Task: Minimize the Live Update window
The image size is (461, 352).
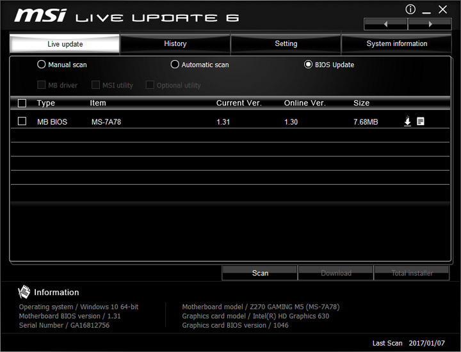Action: point(426,11)
